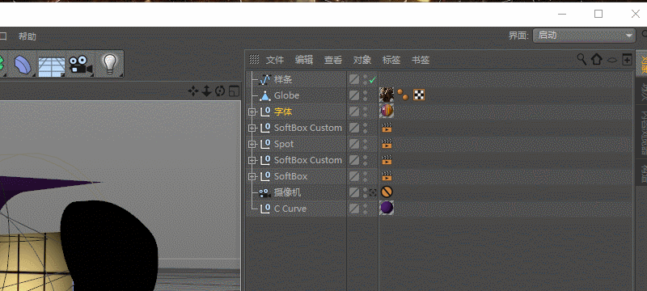The image size is (647, 291).
Task: Open the 查看 menu in Object Manager
Action: 333,60
